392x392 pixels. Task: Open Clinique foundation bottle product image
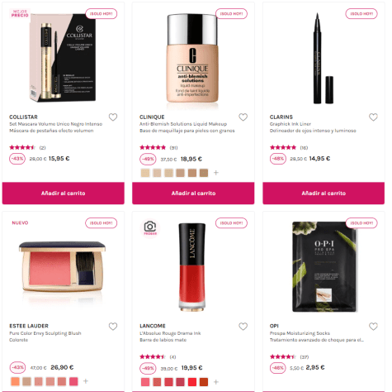click(192, 60)
